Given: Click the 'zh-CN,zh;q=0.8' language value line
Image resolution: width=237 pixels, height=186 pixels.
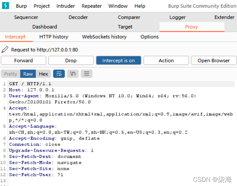Looking at the screenshot, I should 98,132.
